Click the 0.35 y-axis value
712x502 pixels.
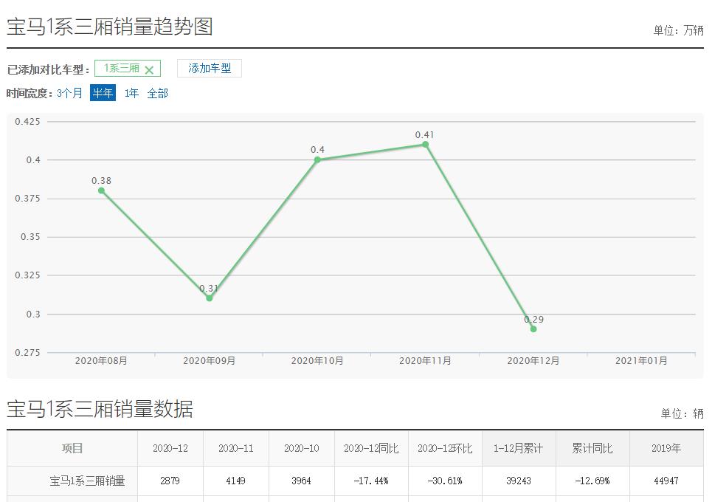coord(30,237)
